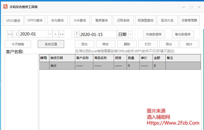Click the 销货日期 column header

(x=62, y=58)
